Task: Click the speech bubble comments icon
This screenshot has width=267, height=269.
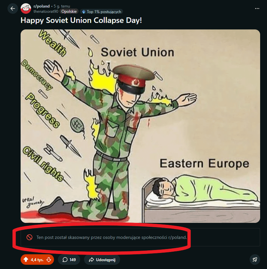Action: [65, 260]
